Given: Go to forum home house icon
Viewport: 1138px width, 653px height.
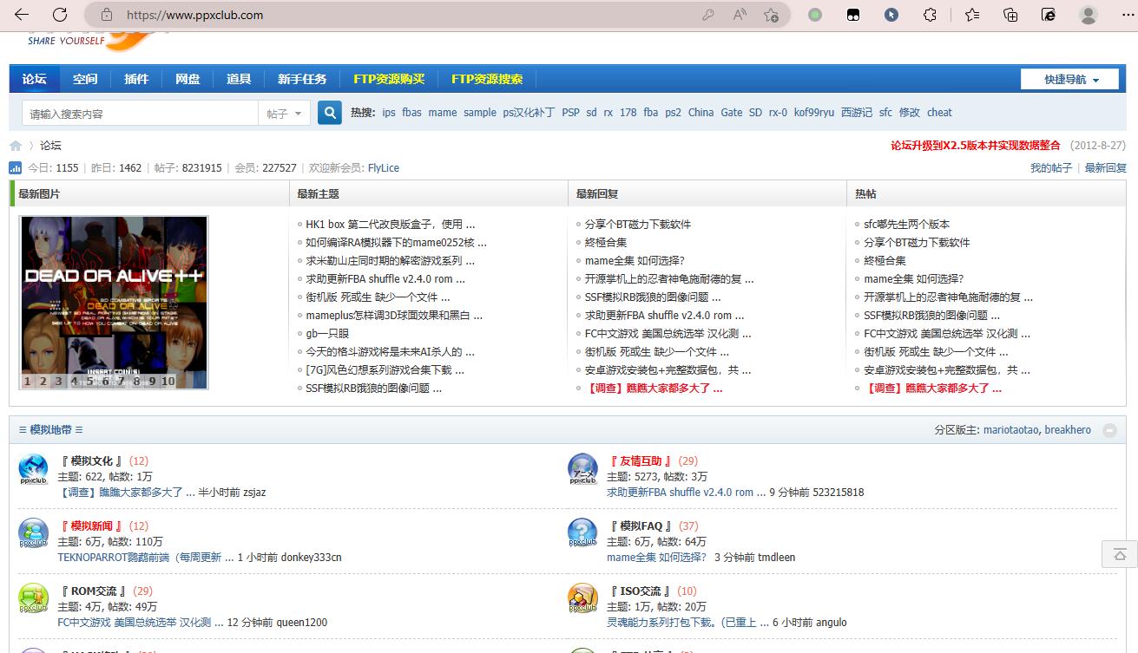Looking at the screenshot, I should (x=16, y=146).
